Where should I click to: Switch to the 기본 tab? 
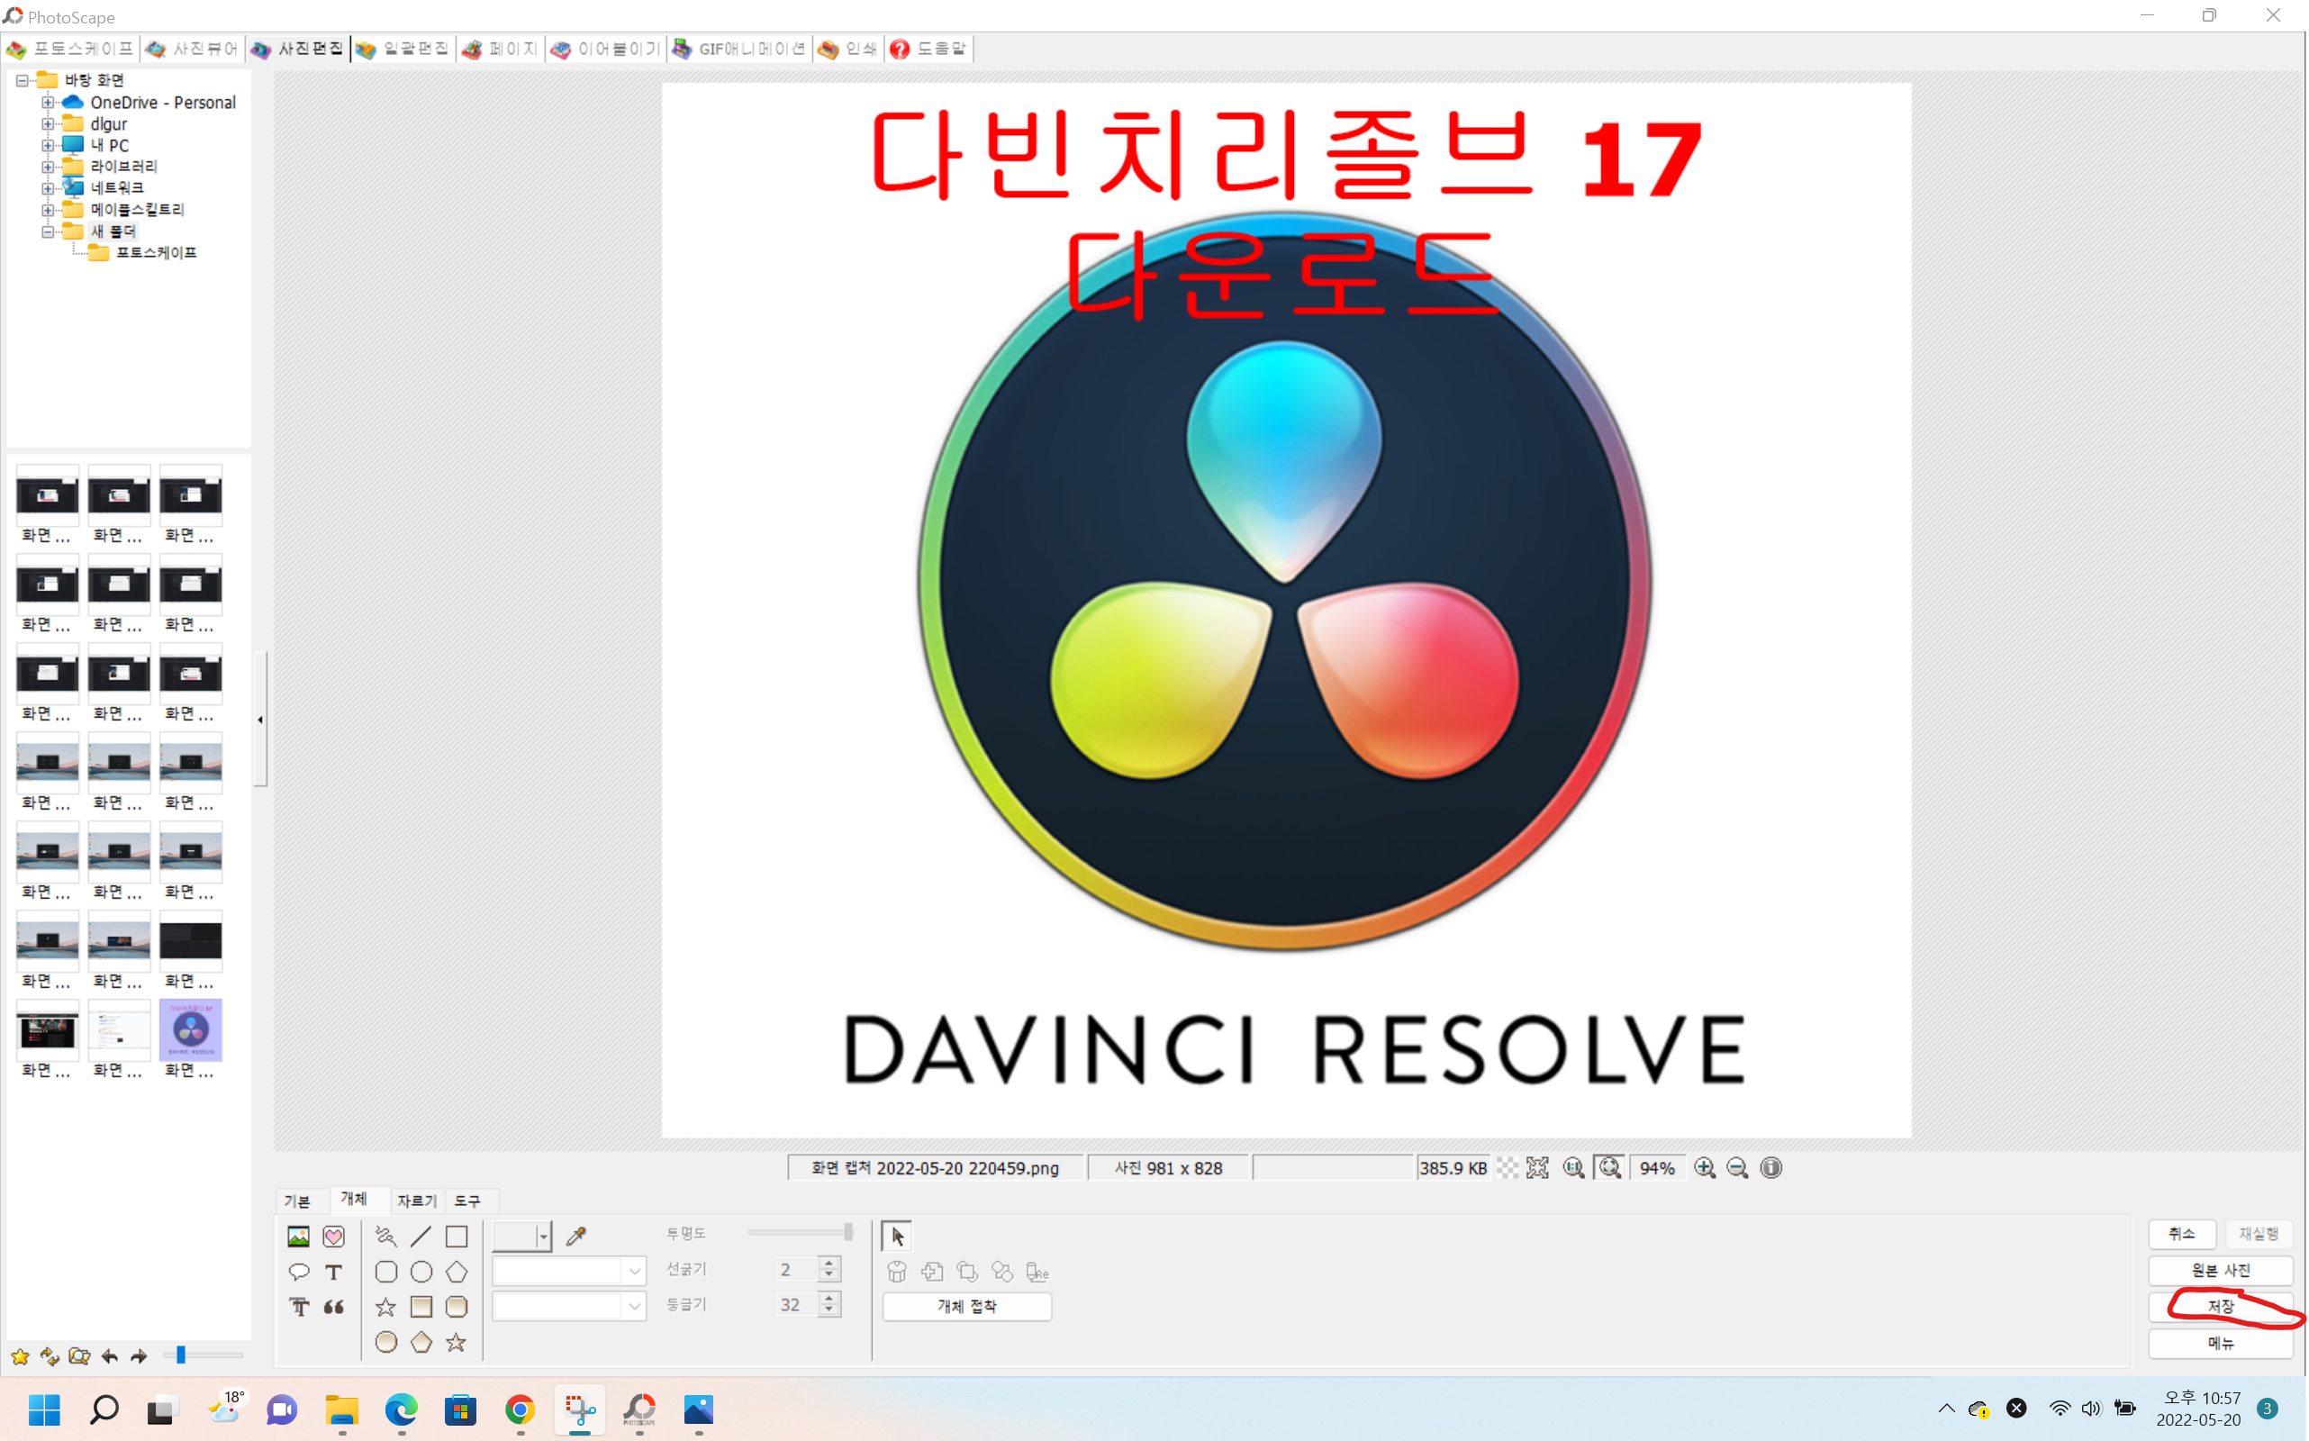tap(297, 1201)
